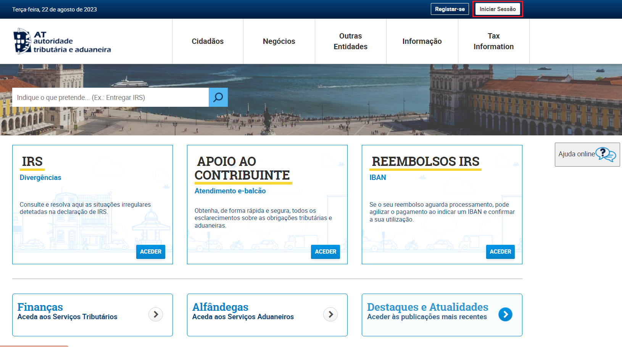Click the Finanças chevron arrow
The height and width of the screenshot is (347, 622).
click(156, 314)
